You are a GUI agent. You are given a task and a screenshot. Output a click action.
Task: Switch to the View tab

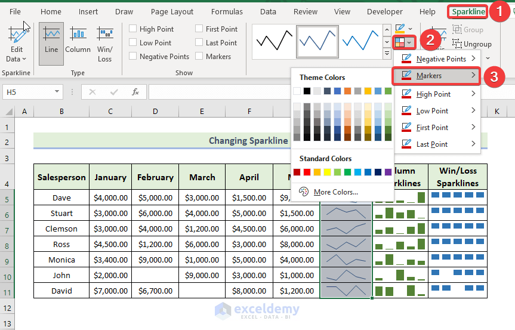click(x=342, y=12)
